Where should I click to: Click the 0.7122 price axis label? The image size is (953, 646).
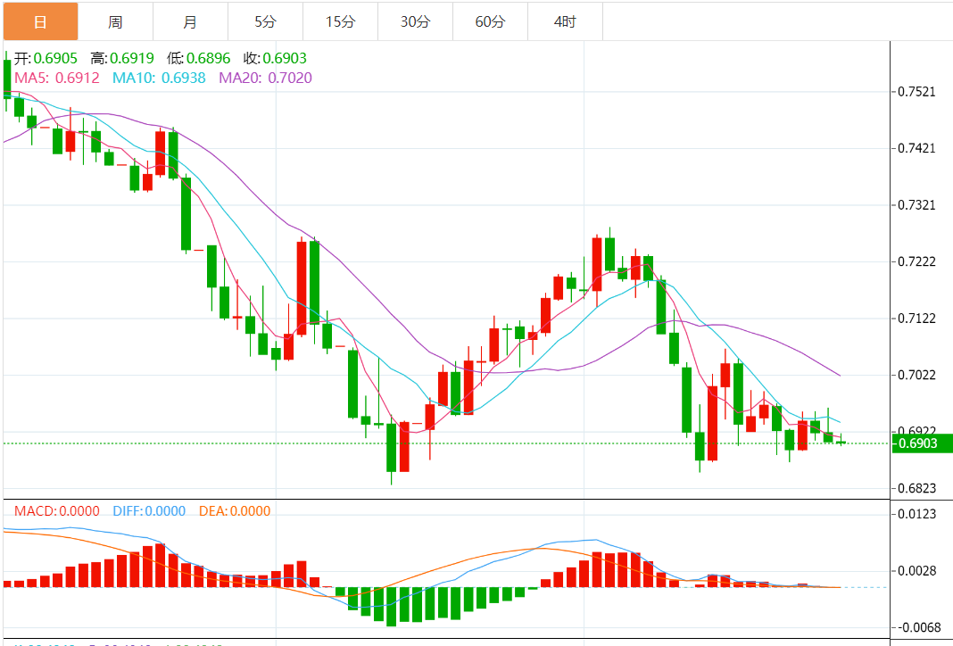coord(917,319)
